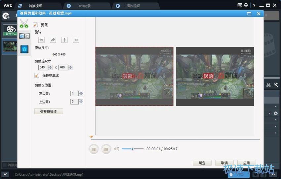The width and height of the screenshot is (281, 179).
Task: Collapse left panel with double-chevron button
Action: (x=5, y=174)
